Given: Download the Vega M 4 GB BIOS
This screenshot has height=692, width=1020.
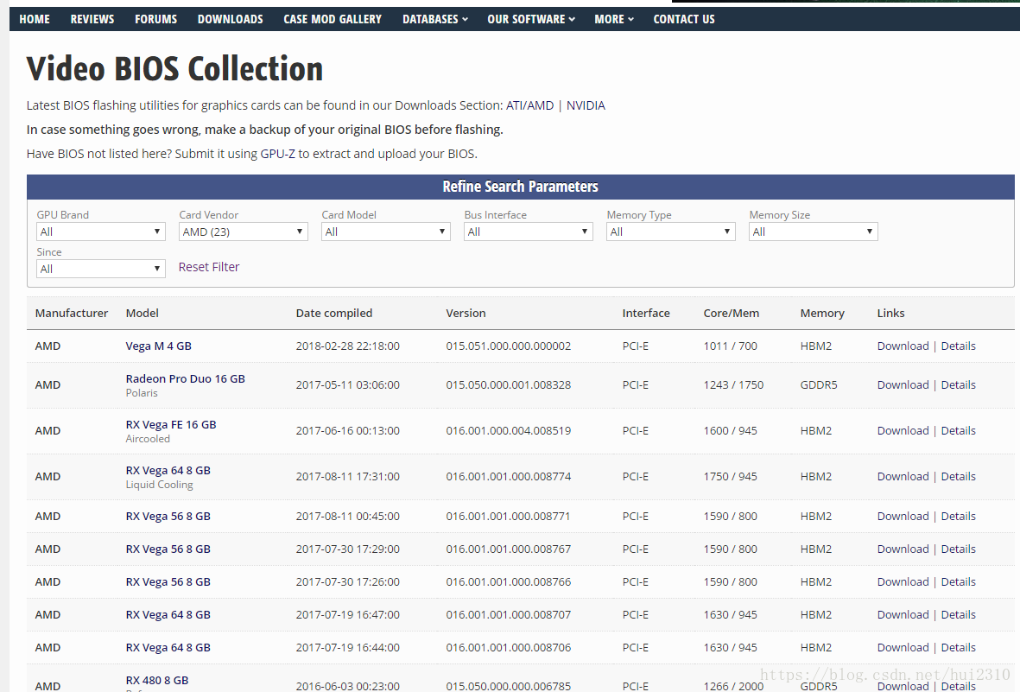Looking at the screenshot, I should pyautogui.click(x=903, y=346).
